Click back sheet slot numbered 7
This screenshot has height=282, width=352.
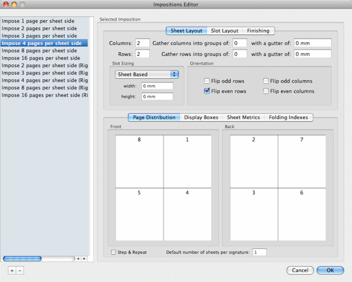click(302, 162)
